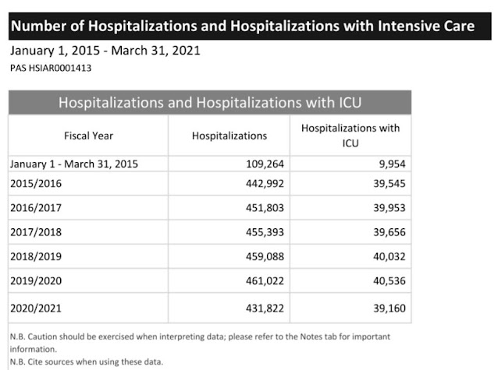Viewport: 498px width, 370px height.
Task: Click the 2020/2021 fiscal year cell
Action: [x=88, y=308]
